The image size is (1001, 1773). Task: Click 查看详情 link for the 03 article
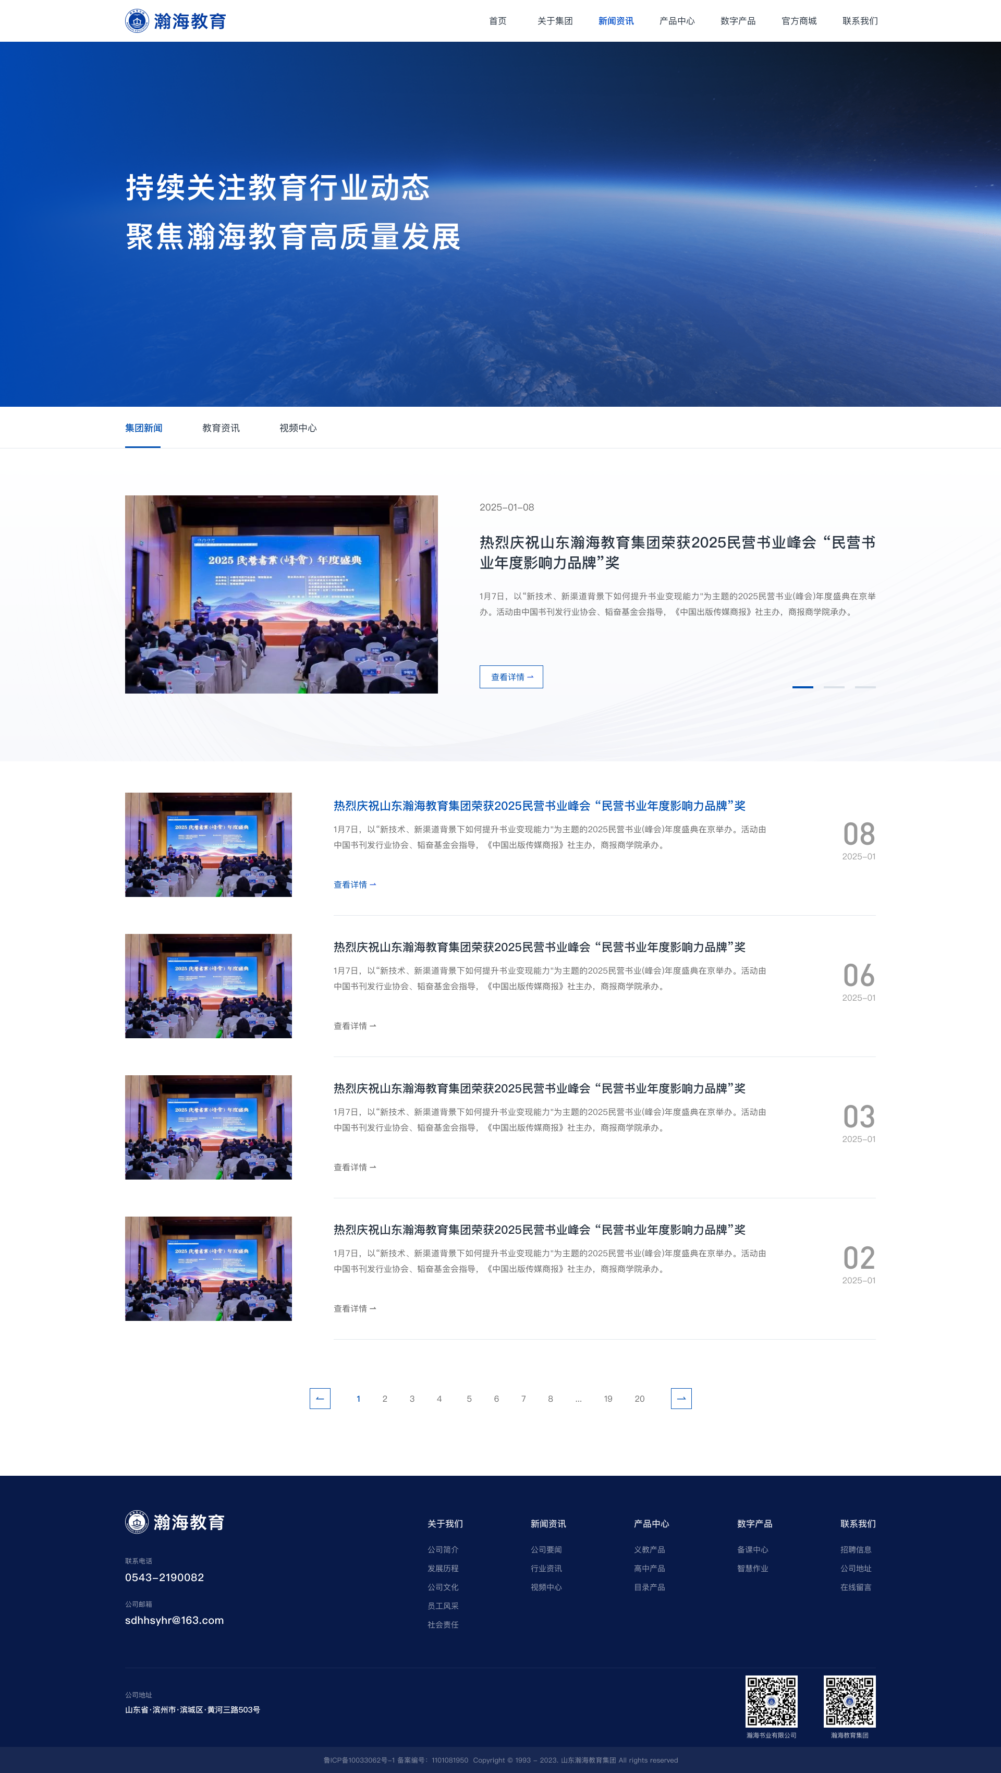[355, 1168]
